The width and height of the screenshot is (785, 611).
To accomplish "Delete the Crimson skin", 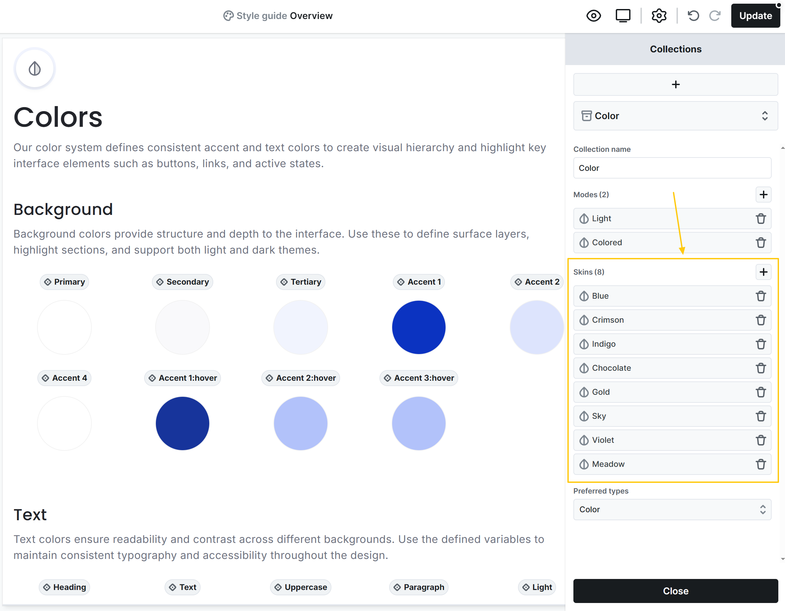I will tap(761, 320).
